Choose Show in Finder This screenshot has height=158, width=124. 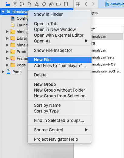pos(60,14)
